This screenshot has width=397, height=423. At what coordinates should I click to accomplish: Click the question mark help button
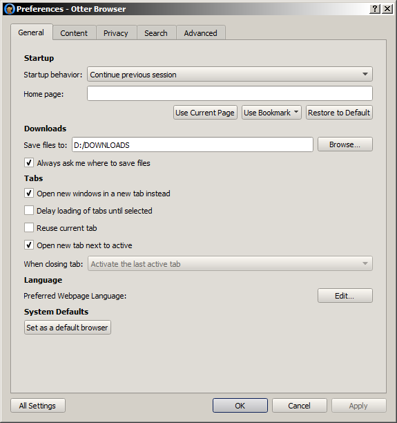tap(375, 9)
